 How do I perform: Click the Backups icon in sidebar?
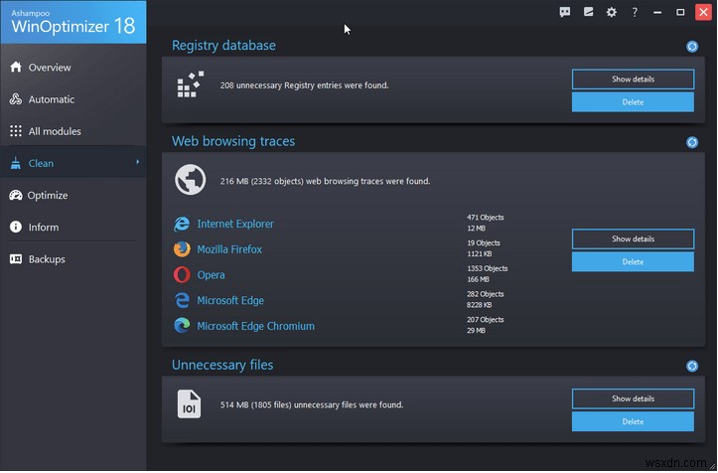[16, 259]
